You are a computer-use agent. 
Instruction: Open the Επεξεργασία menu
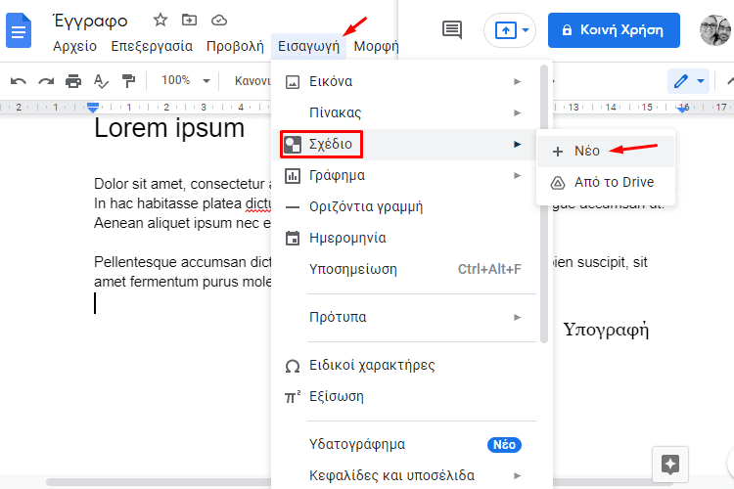click(152, 46)
